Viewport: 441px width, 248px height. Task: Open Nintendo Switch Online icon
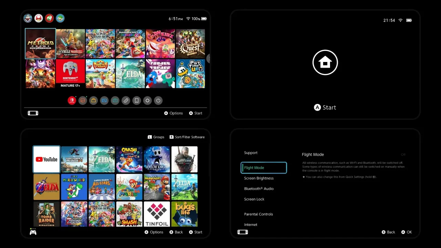pyautogui.click(x=72, y=101)
